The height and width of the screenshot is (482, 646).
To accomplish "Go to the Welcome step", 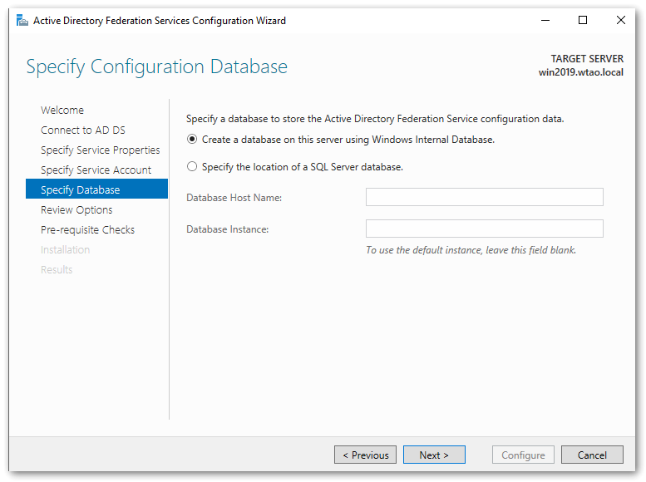I will pyautogui.click(x=62, y=111).
